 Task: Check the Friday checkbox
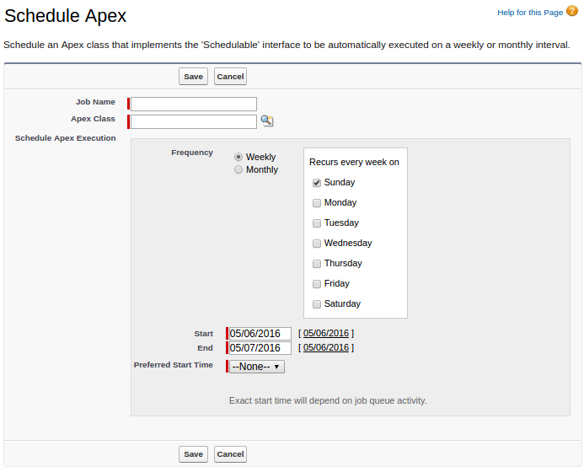[x=317, y=284]
